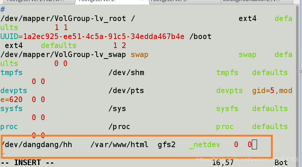The height and width of the screenshot is (167, 302).
Task: Click ext4 on the lv_root line
Action: [x=248, y=19]
